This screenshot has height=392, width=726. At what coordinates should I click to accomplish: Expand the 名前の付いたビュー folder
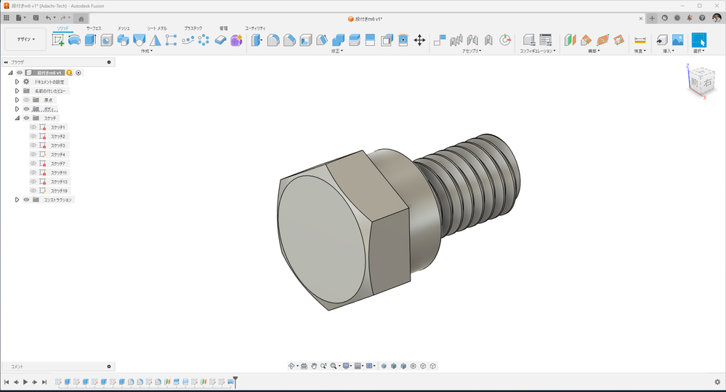(17, 91)
